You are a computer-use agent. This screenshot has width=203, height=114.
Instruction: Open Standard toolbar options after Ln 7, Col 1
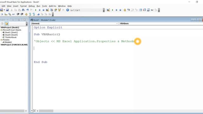tap(104, 10)
